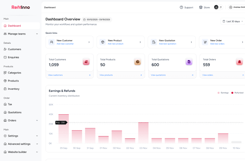The image size is (245, 161).
Task: Click View customers link
Action: tap(55, 75)
